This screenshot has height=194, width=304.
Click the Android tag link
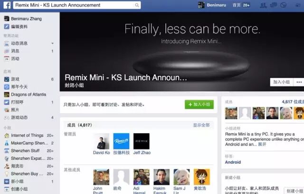pyautogui.click(x=233, y=162)
